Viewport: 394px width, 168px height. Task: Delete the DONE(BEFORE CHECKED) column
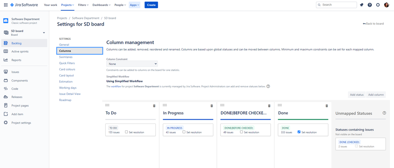tap(269, 106)
